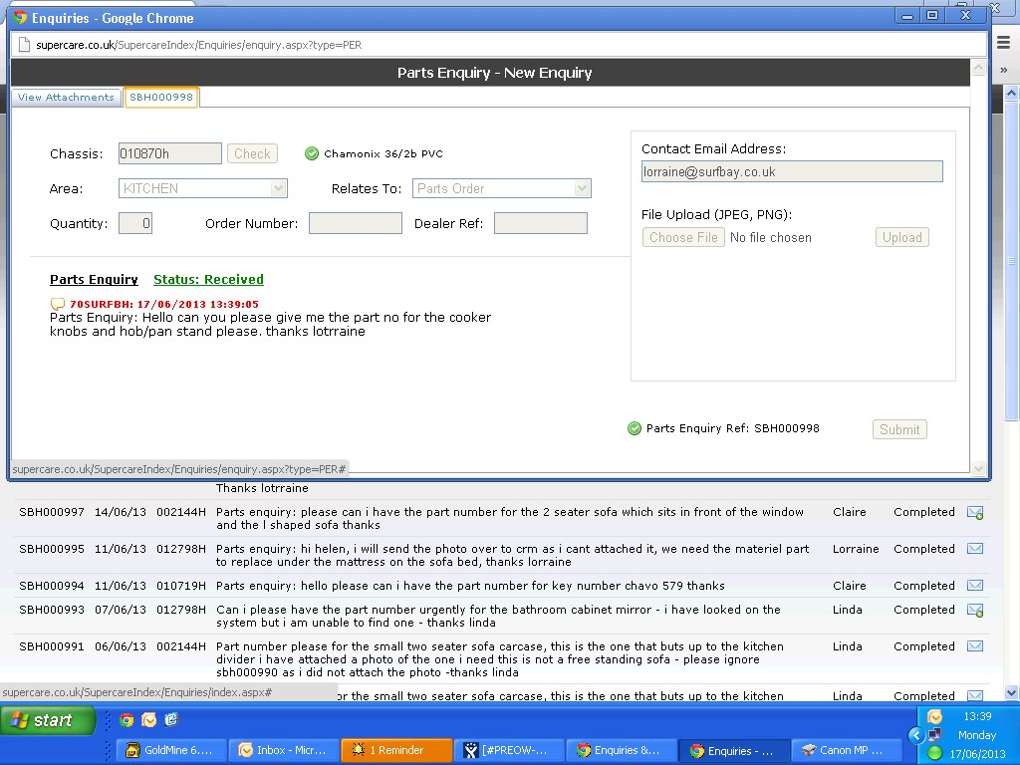The image size is (1020, 765).
Task: Select the SBH000998 tab
Action: coord(161,98)
